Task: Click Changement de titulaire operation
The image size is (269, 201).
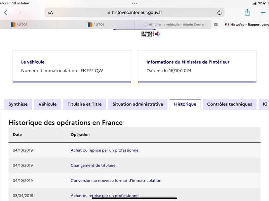Action: (x=93, y=165)
